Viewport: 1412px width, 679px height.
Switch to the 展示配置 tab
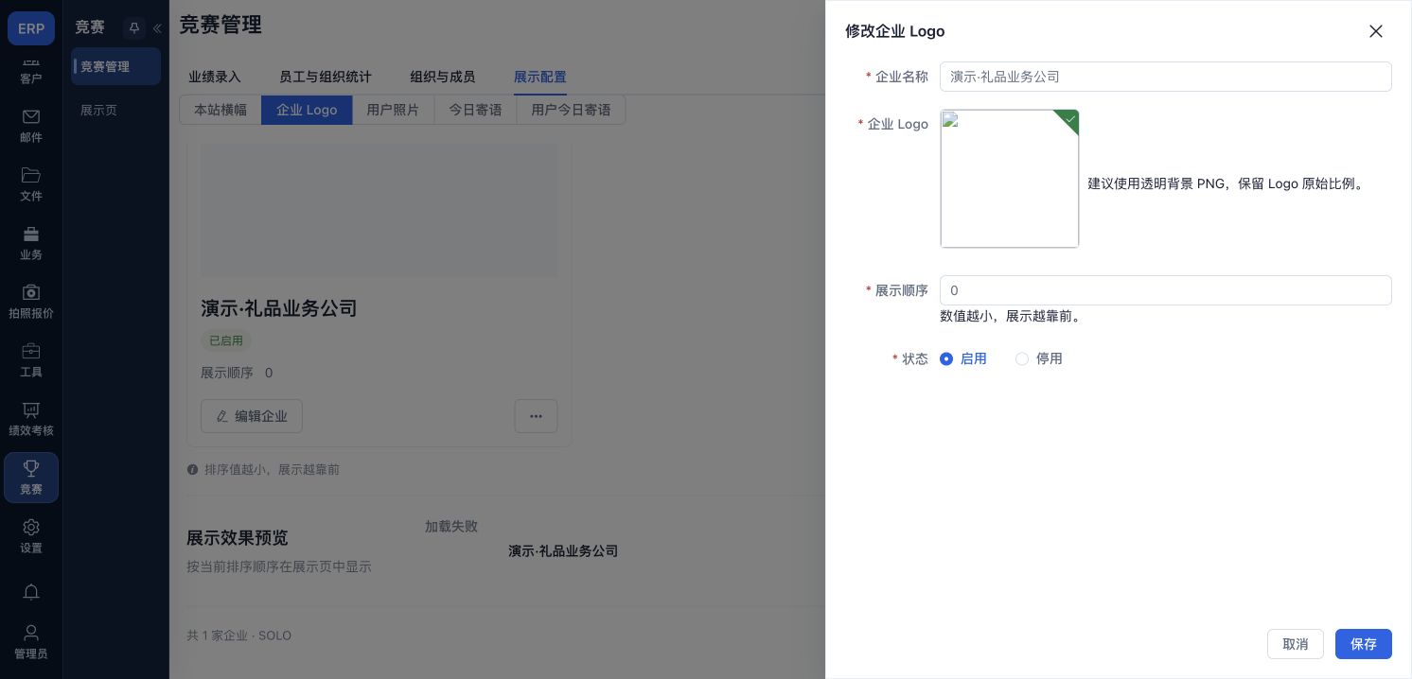540,77
